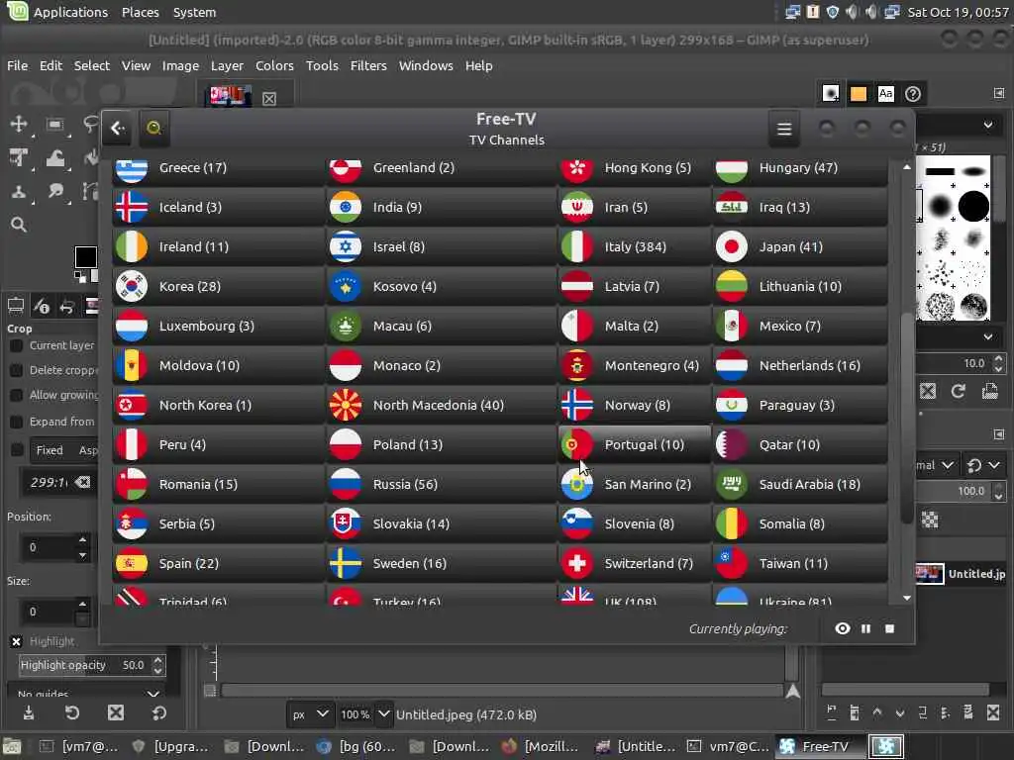This screenshot has width=1014, height=760.
Task: Adjust the layer opacity 100.0 slider
Action: pyautogui.click(x=954, y=491)
